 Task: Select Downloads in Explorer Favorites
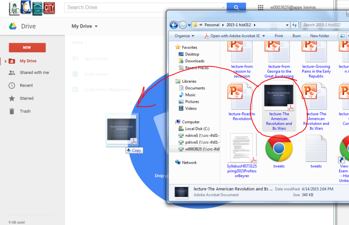click(192, 61)
